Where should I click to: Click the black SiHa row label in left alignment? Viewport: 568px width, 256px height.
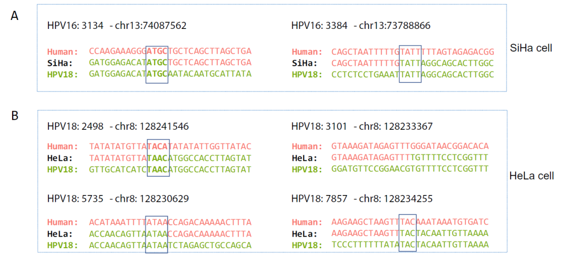60,63
